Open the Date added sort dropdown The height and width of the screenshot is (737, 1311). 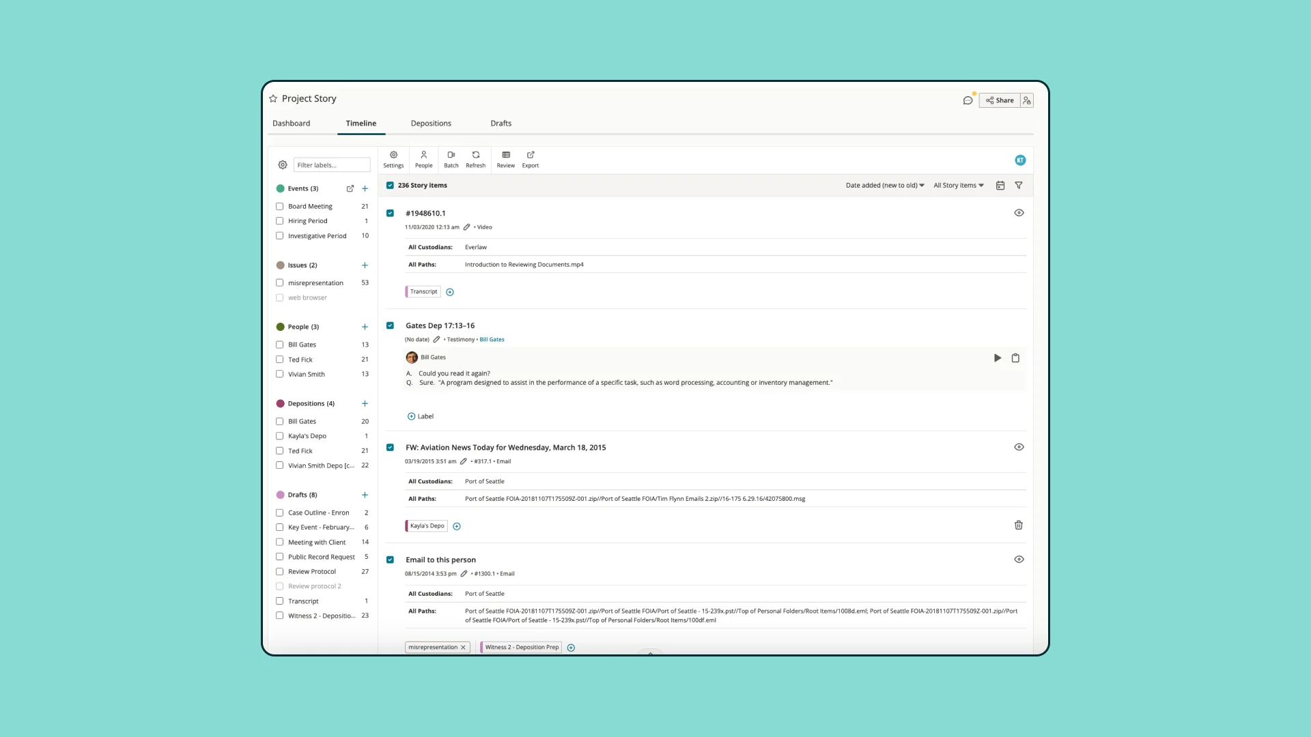click(885, 186)
